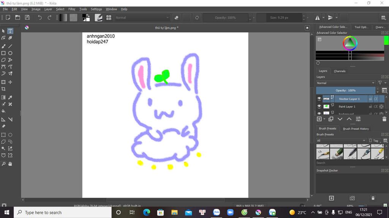Save the document using toolbar icon
389x218 pixels.
[27, 17]
